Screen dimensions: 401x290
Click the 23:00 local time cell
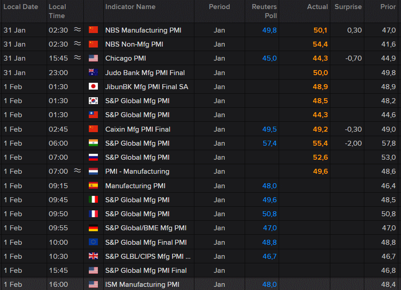coord(58,73)
